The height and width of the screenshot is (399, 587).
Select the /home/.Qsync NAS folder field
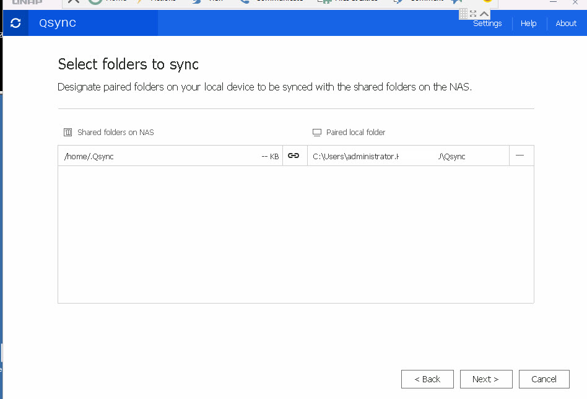coord(161,156)
